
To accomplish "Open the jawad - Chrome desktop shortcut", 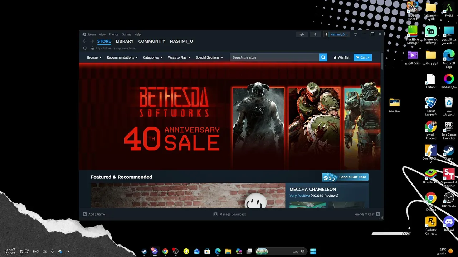I will (x=431, y=131).
